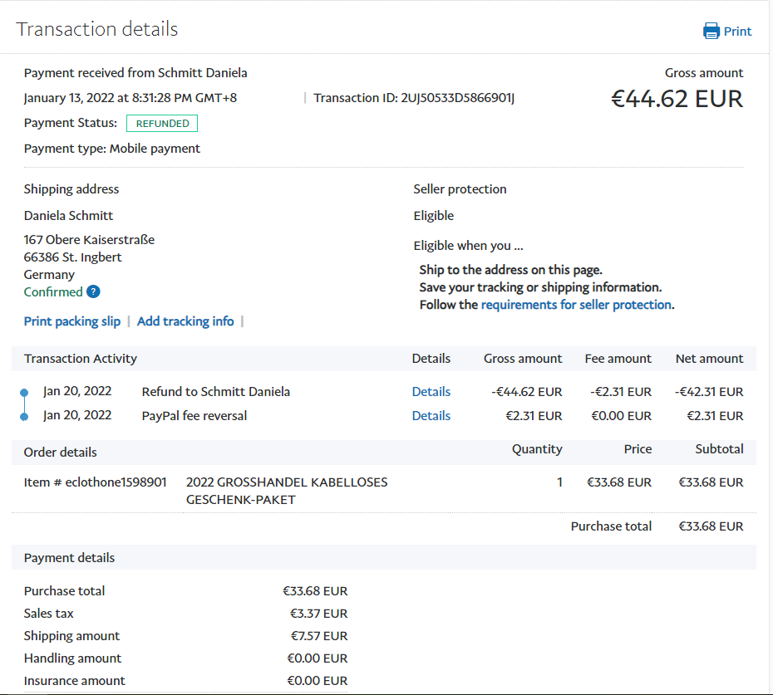Click the €44.62 EUR gross amount heading

(677, 99)
